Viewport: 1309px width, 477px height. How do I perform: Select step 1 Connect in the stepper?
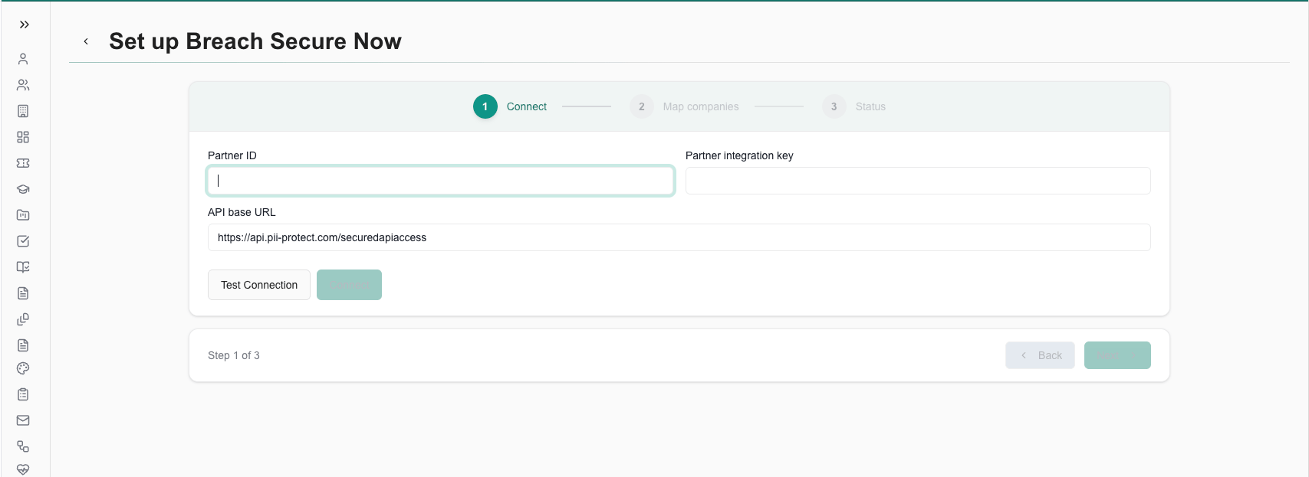(510, 106)
